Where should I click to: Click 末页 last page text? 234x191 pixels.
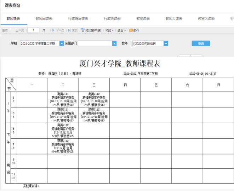click(75, 30)
